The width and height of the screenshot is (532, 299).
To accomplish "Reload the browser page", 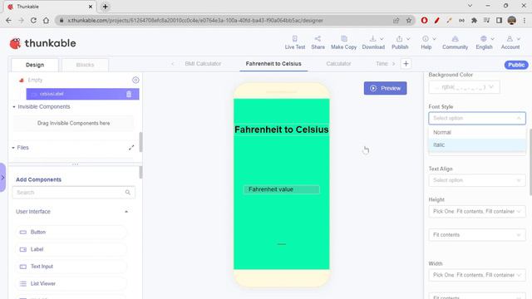I will click(x=33, y=20).
